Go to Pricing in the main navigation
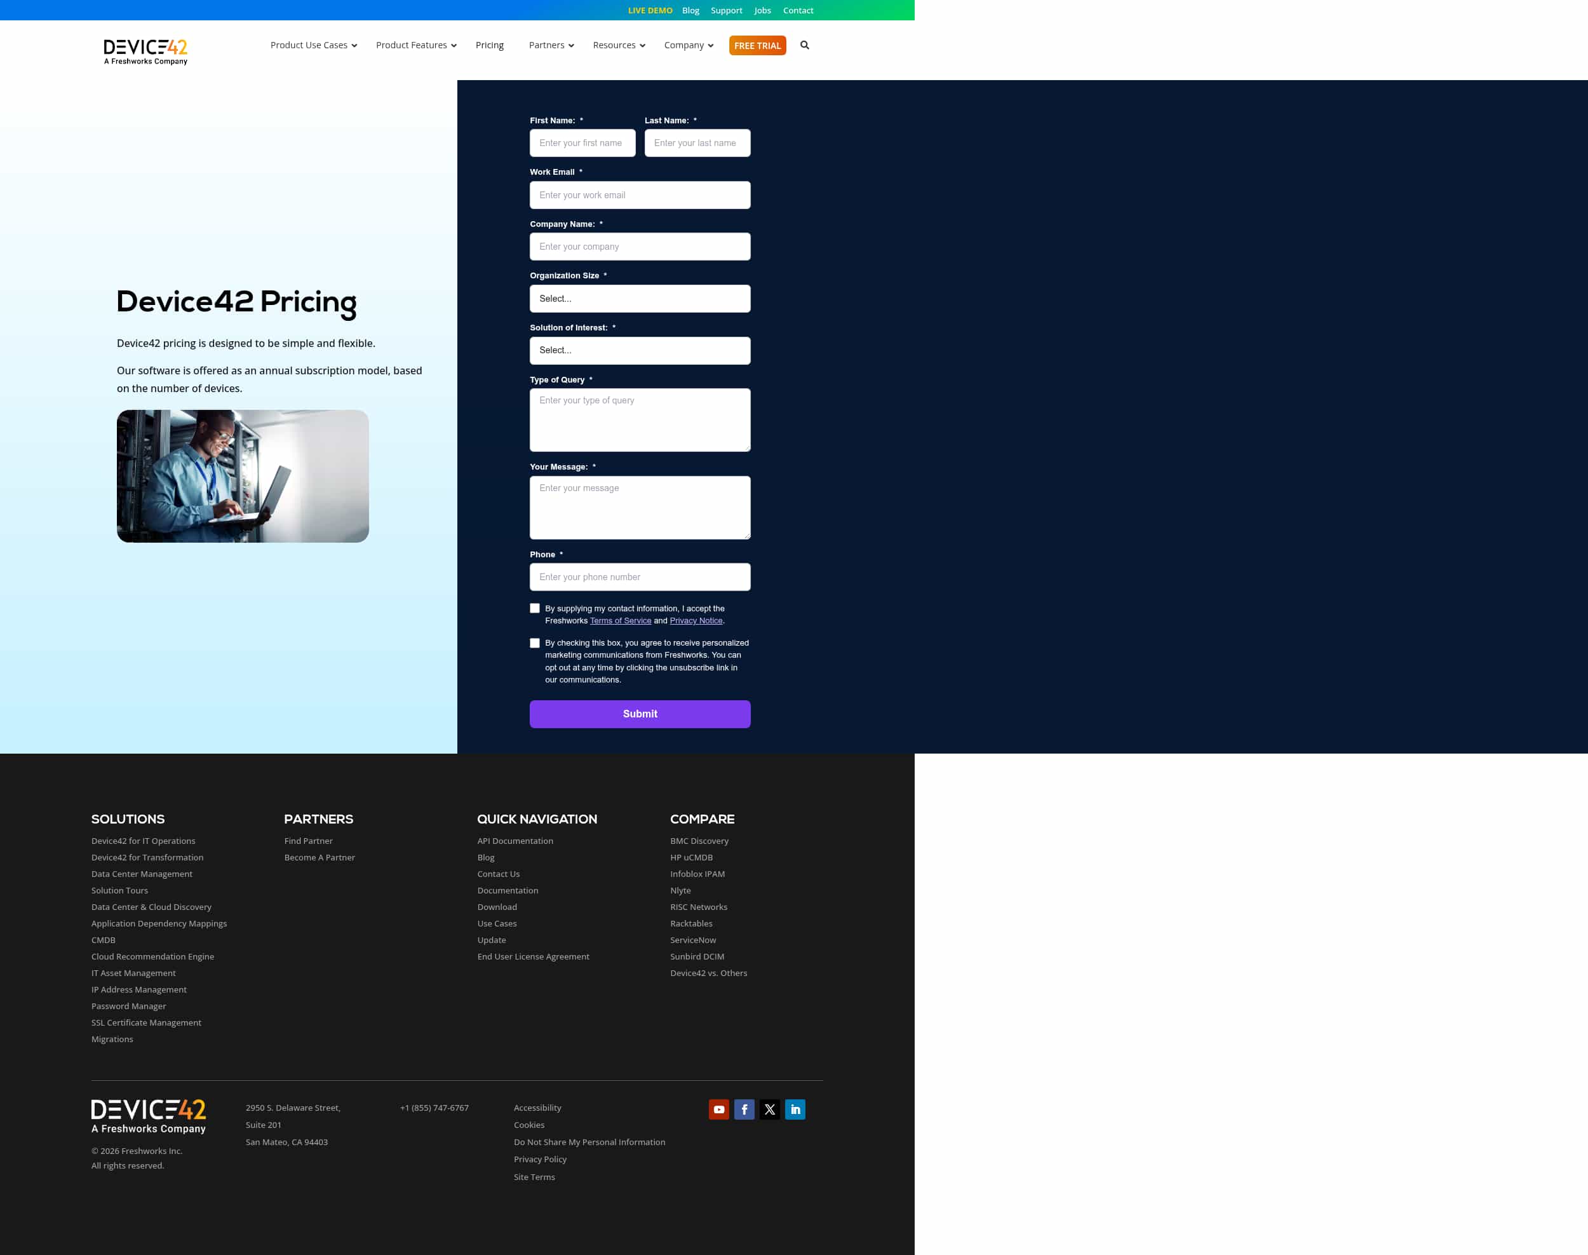Image resolution: width=1588 pixels, height=1255 pixels. coord(489,45)
